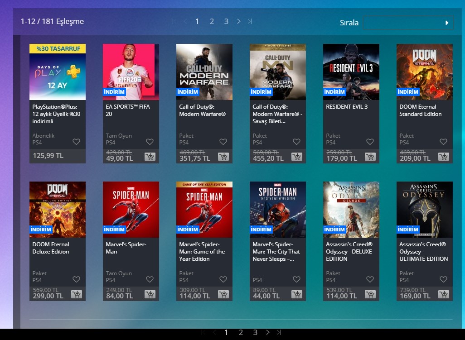Go to page 2 in bottom pagination
465x340 pixels.
pos(241,332)
